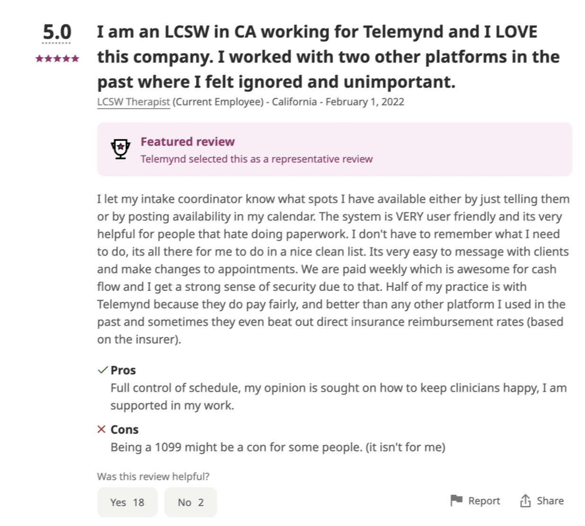Click the 5.0 overall rating score
Image resolution: width=585 pixels, height=526 pixels.
(x=57, y=32)
